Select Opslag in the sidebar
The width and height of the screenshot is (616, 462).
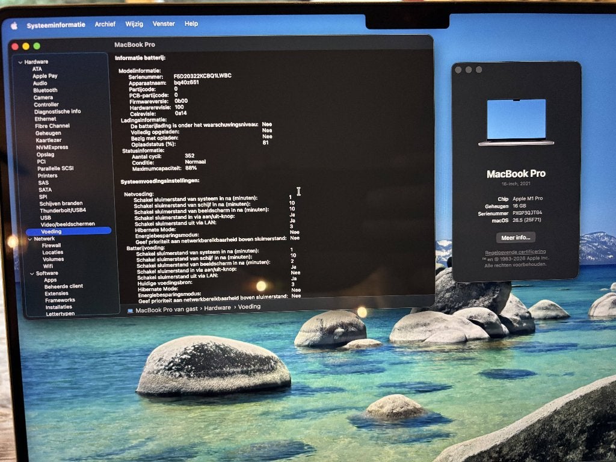(x=45, y=155)
